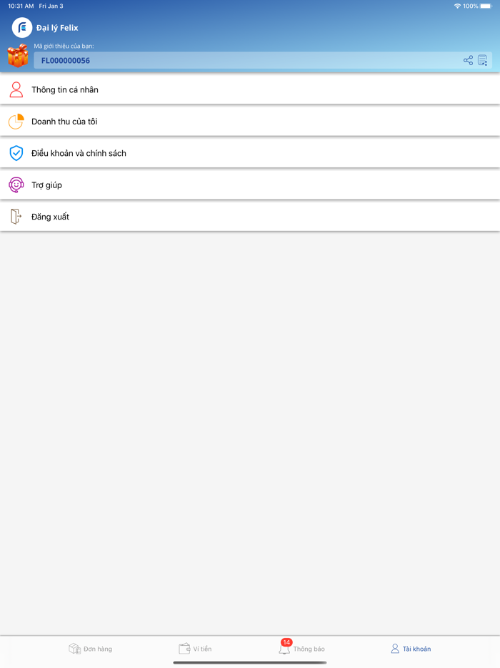This screenshot has width=500, height=668.
Task: Select the Tài khoản tab
Action: click(x=411, y=649)
